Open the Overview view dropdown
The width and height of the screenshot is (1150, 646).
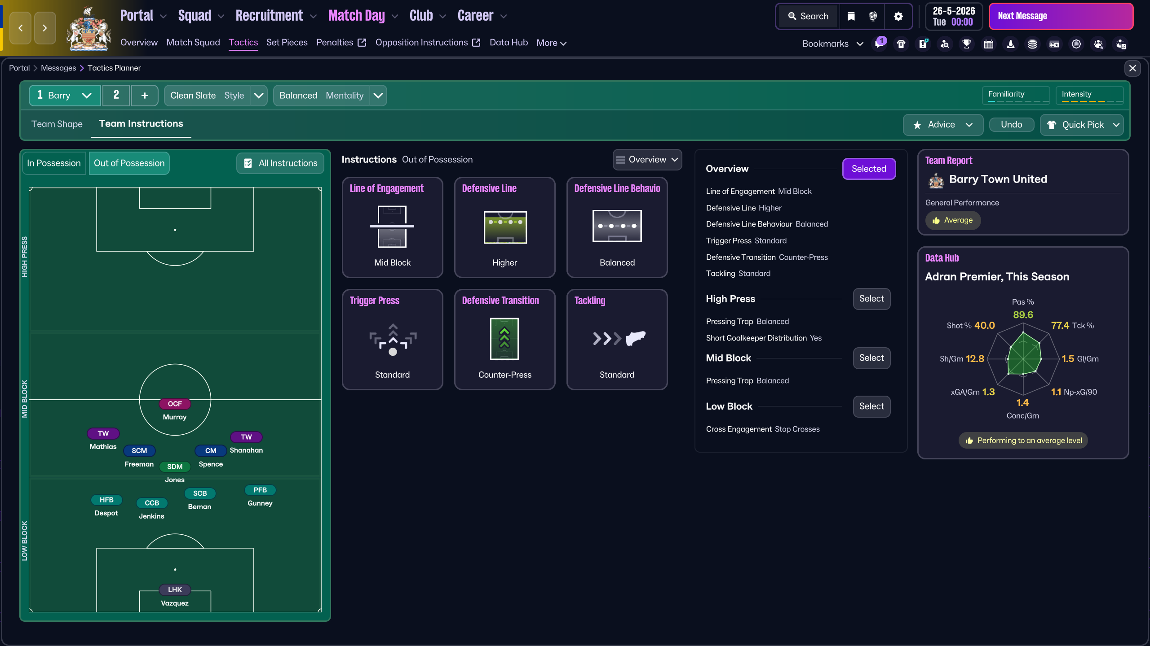[x=647, y=160]
